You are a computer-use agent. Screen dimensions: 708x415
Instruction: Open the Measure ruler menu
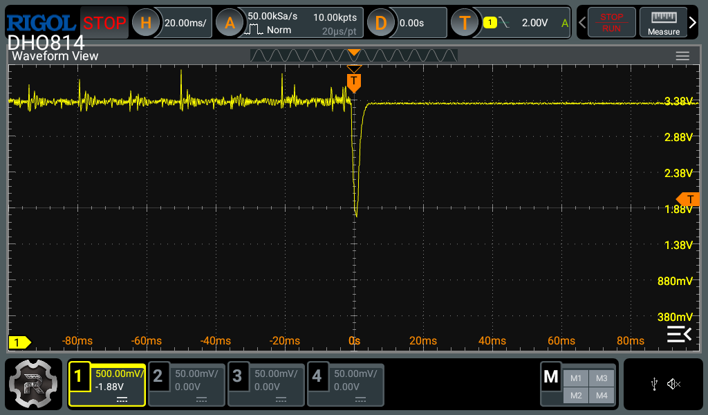(663, 23)
